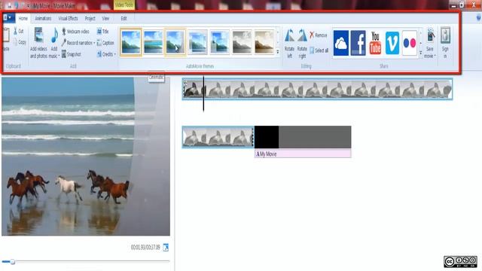482x271 pixels.
Task: Expand the Record narration dropdown arrow
Action: [94, 43]
